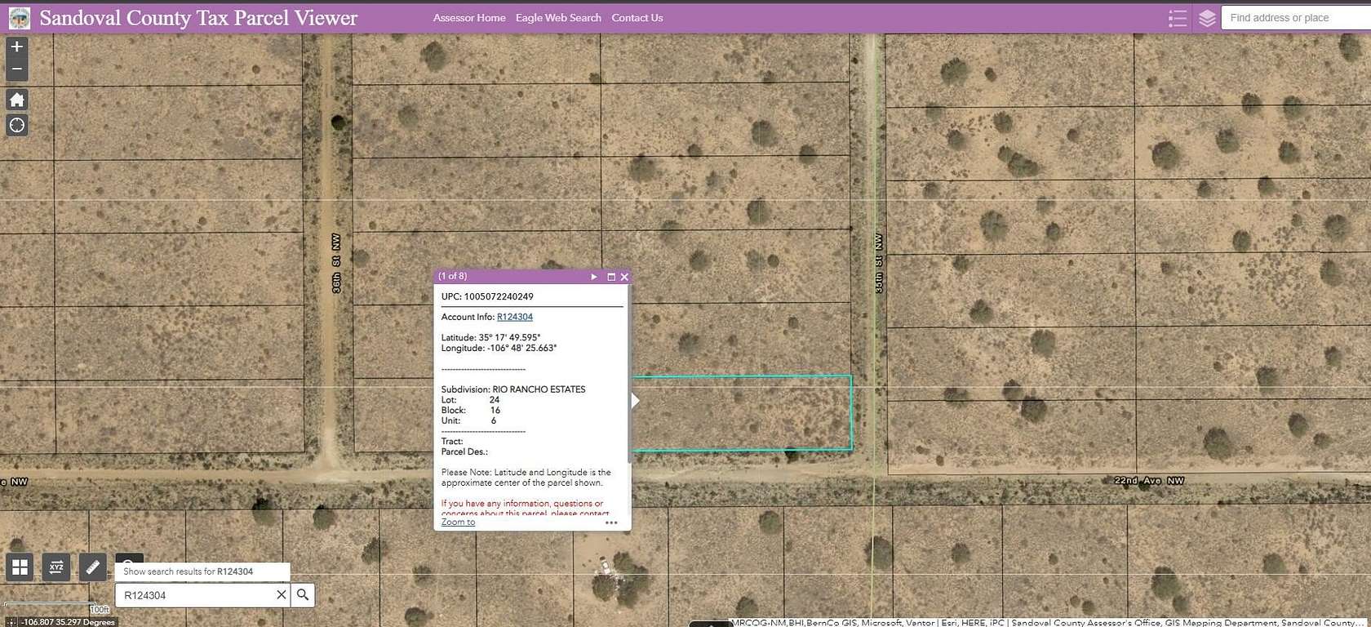This screenshot has height=627, width=1371.
Task: Maximize the parcel info popup
Action: click(x=611, y=277)
